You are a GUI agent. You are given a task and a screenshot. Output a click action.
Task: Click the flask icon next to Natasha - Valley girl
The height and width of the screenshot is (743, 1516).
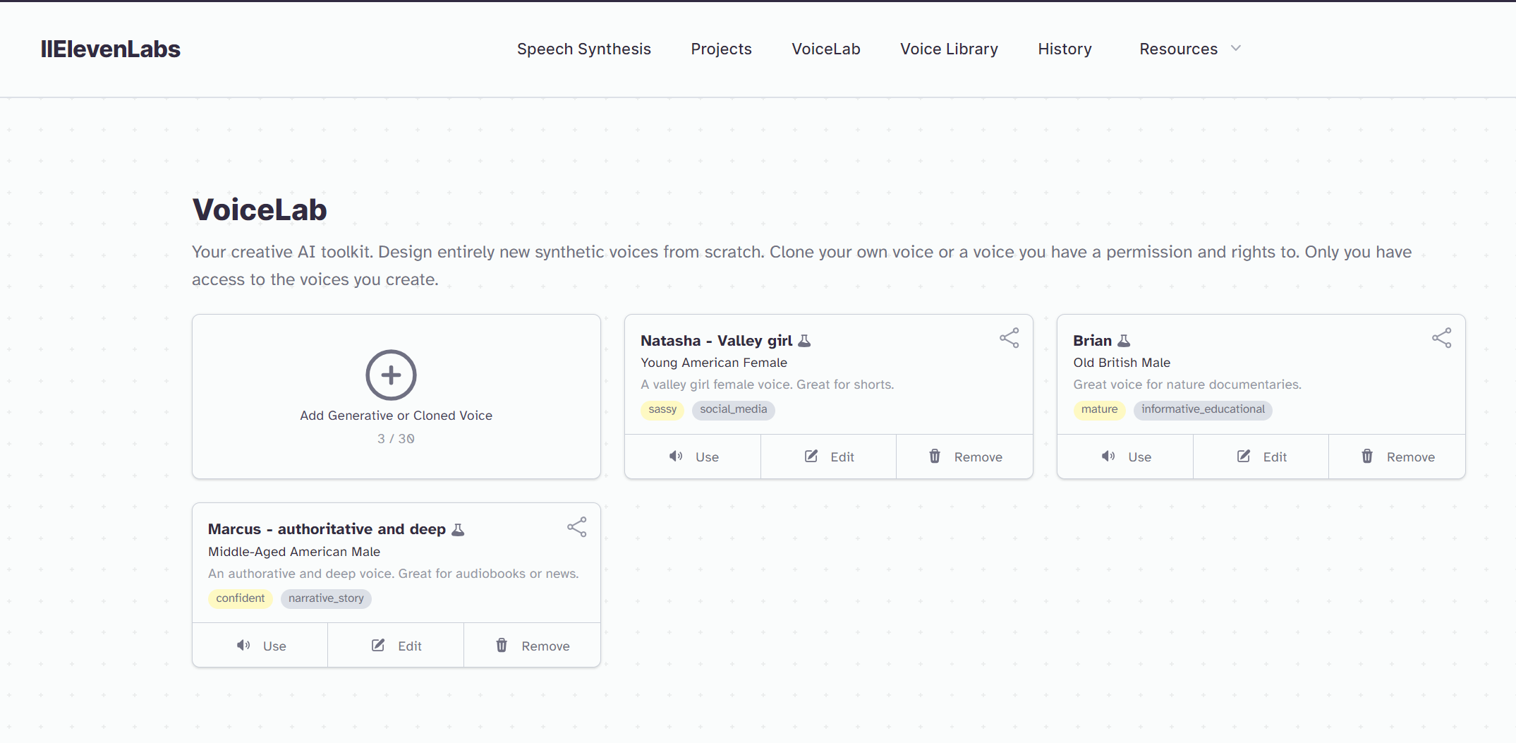tap(804, 341)
